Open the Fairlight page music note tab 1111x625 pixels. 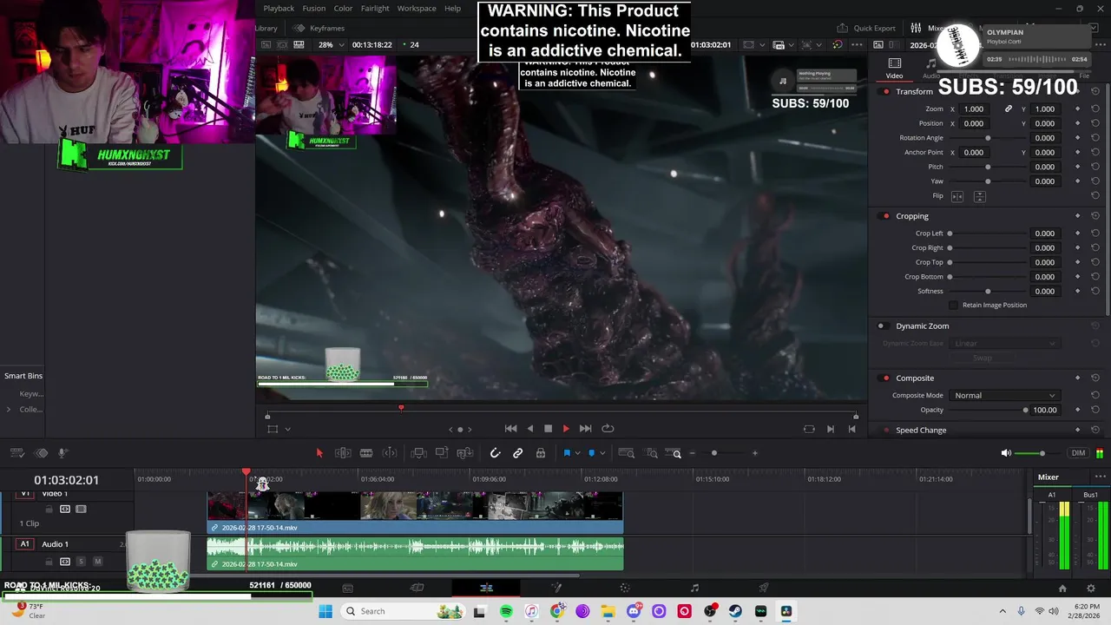(694, 589)
